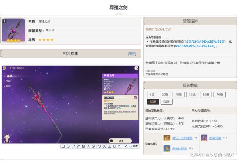Click the lock icon in weapon card

coord(135,97)
